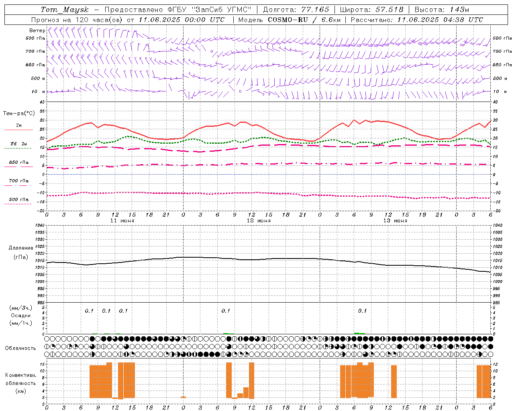
Task: Click the (мм/3ч.) precipitation unit label
Action: coord(21,308)
